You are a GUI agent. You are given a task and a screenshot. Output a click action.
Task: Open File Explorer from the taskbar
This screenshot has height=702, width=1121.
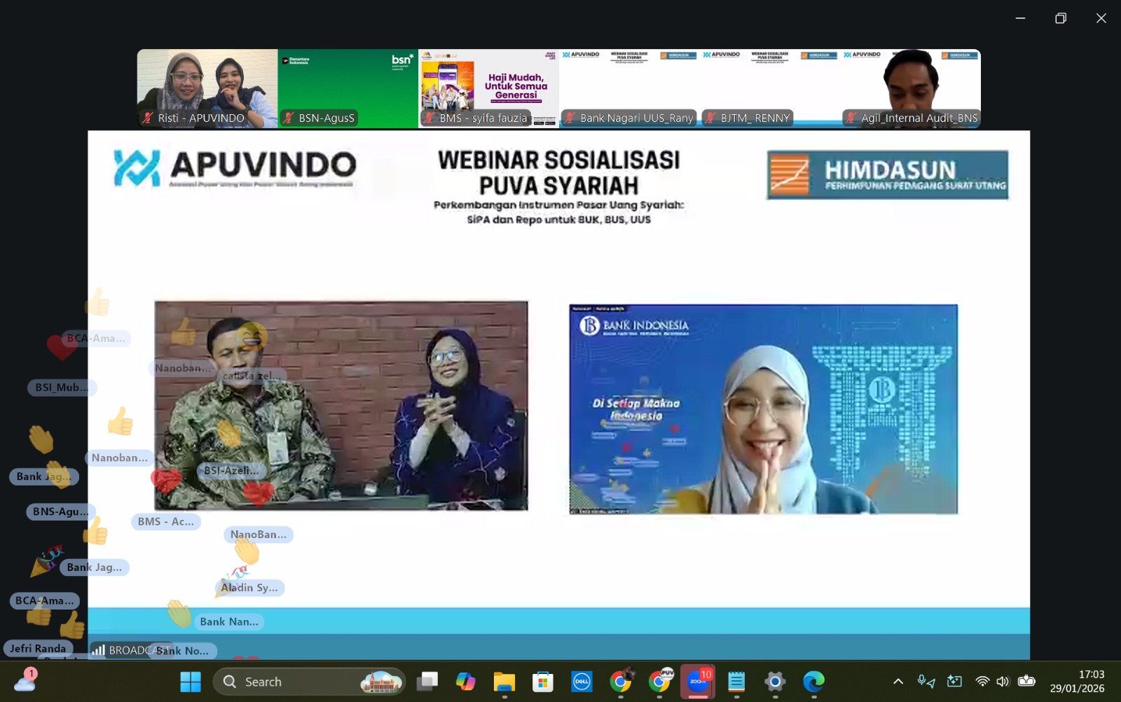504,682
